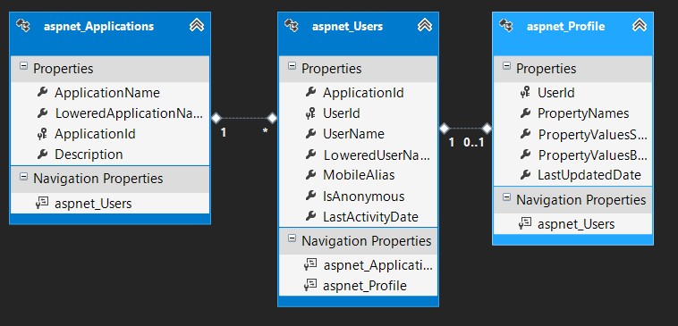678x326 pixels.
Task: Click the aspnet_Users entity header icon
Action: (291, 26)
